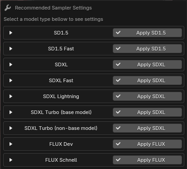Click the SDXL Fast label

(x=61, y=80)
